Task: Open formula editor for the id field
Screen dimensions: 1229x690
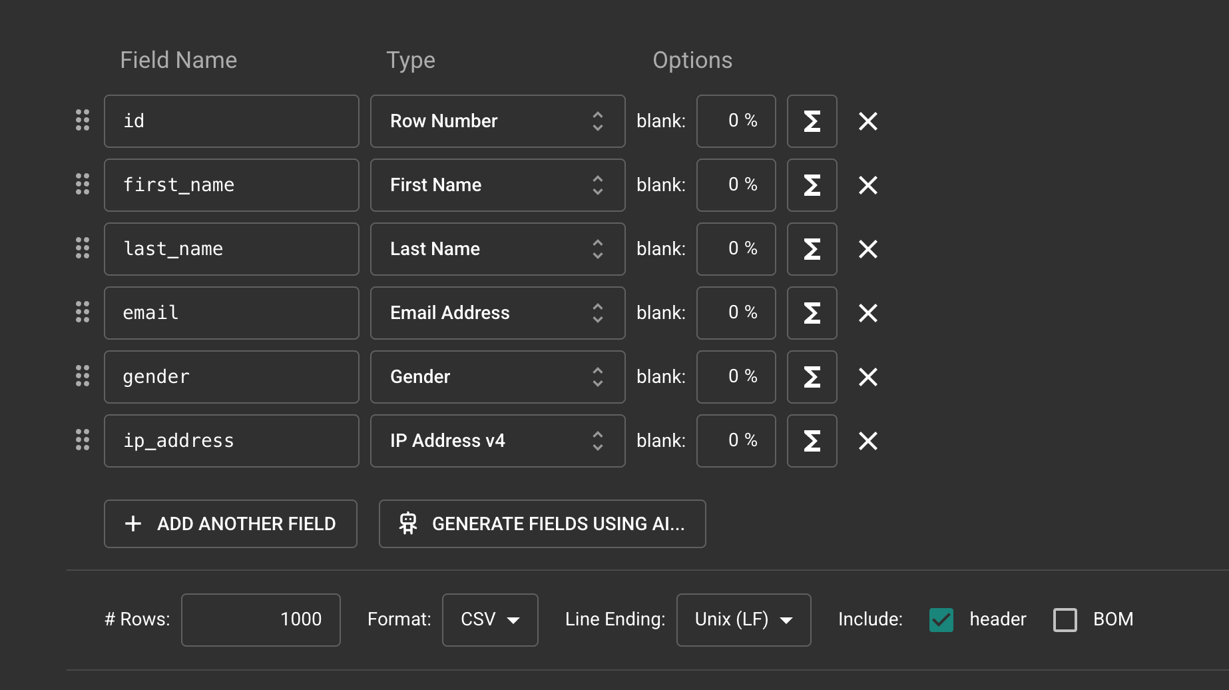Action: tap(812, 121)
